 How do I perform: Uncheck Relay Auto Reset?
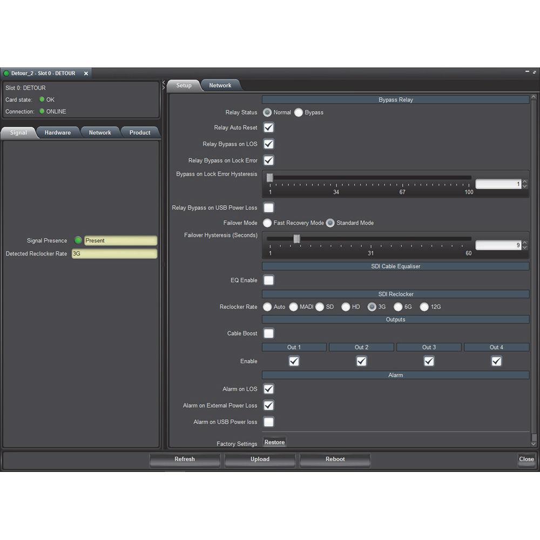tap(268, 128)
